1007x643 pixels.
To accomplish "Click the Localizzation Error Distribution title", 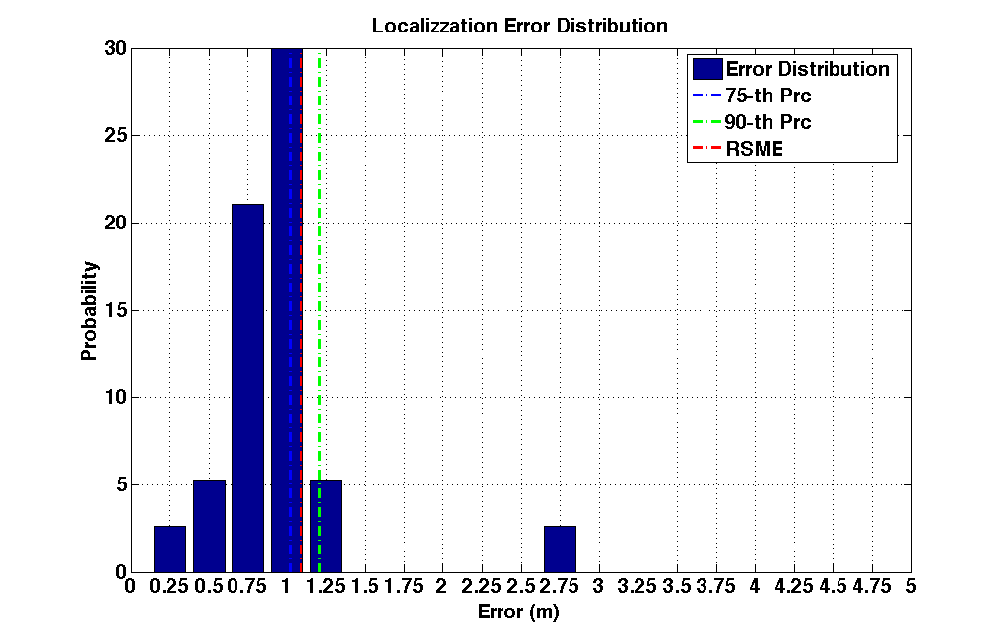I will 520,26.
